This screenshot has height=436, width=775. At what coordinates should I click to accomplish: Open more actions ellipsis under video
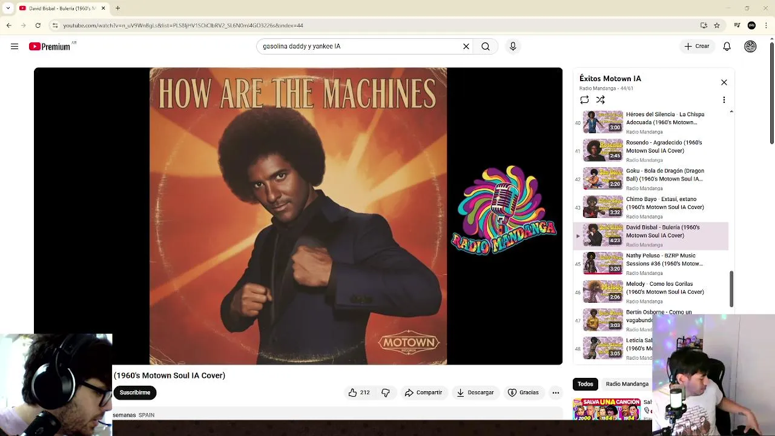(x=555, y=392)
